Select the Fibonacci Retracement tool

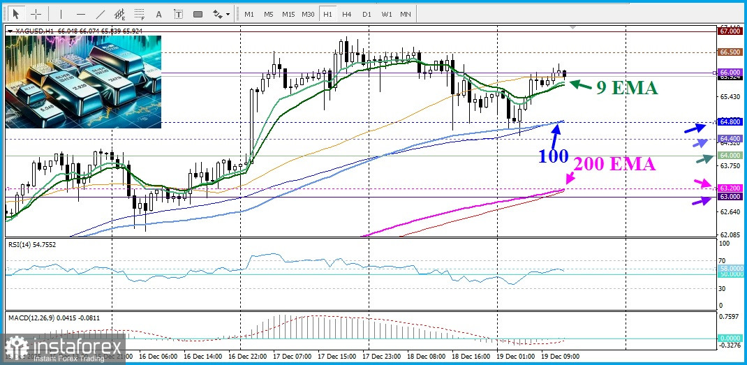coord(140,14)
